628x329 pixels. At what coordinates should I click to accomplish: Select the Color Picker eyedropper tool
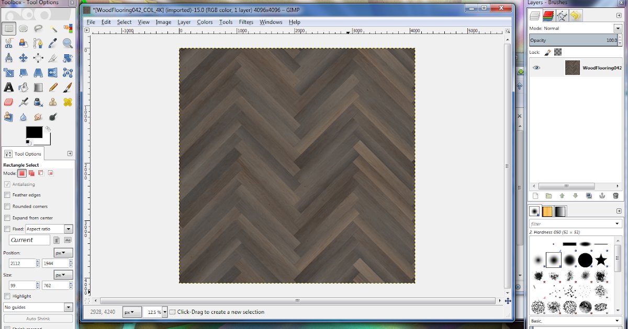click(53, 43)
